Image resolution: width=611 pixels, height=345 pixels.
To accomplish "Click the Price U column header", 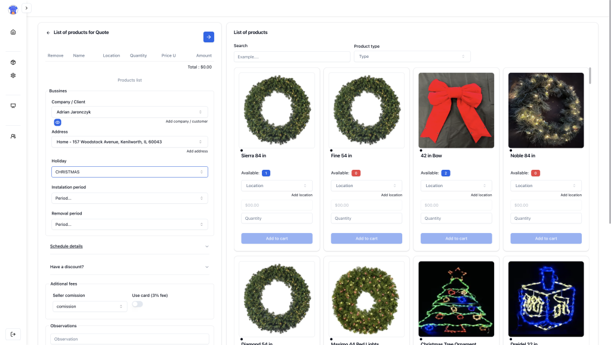I will coord(168,55).
